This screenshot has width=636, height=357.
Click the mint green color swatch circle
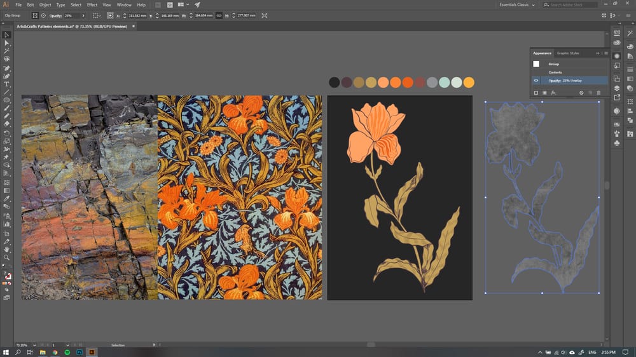(x=444, y=82)
